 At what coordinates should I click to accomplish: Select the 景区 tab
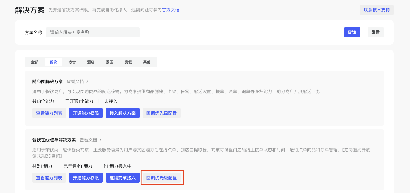(109, 62)
